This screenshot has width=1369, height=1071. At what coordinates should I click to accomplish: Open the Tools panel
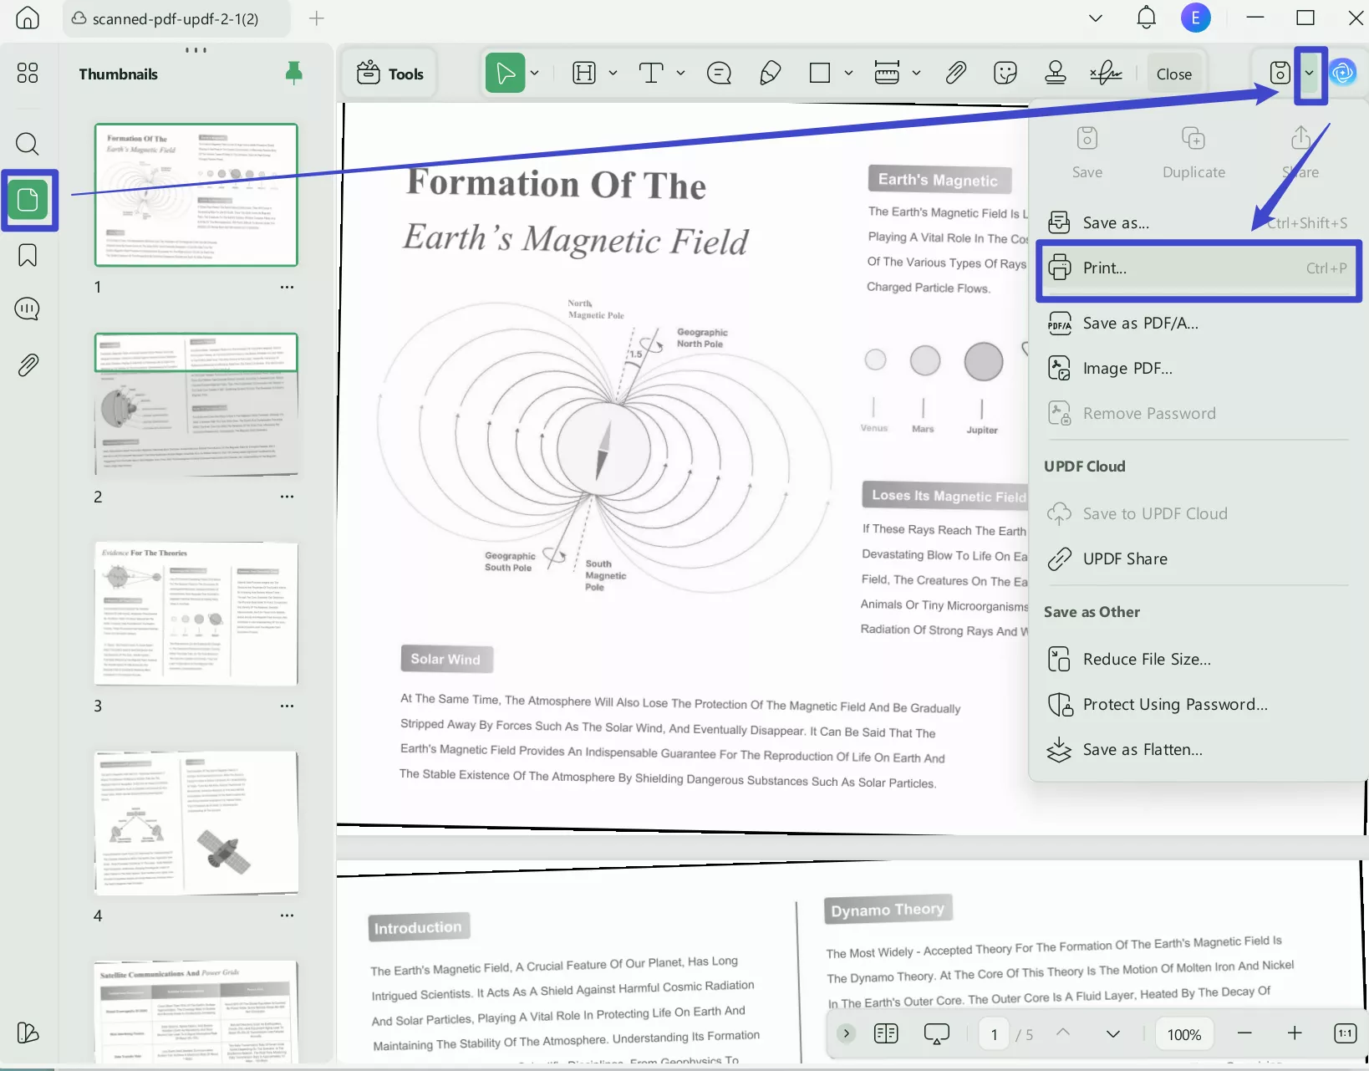389,73
